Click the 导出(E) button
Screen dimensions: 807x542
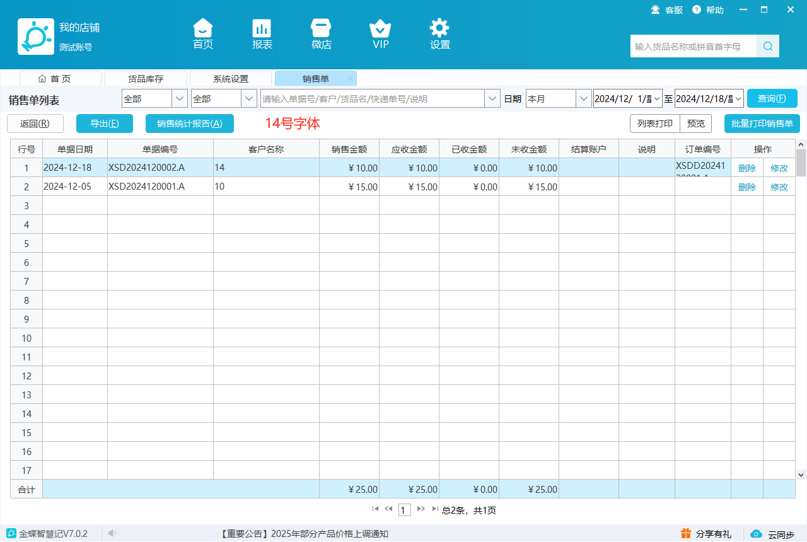[x=105, y=124]
